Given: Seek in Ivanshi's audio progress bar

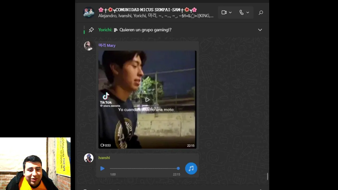Looking at the screenshot, I should click(x=145, y=168).
